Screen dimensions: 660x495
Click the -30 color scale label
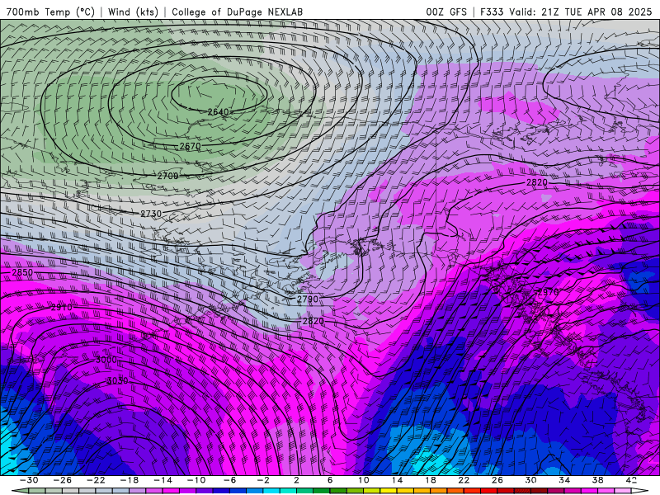[29, 480]
